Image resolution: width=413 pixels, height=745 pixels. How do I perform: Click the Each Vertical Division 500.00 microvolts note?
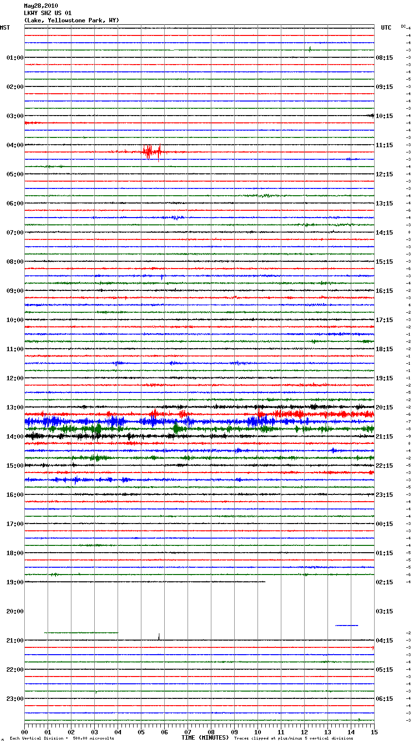point(62,739)
